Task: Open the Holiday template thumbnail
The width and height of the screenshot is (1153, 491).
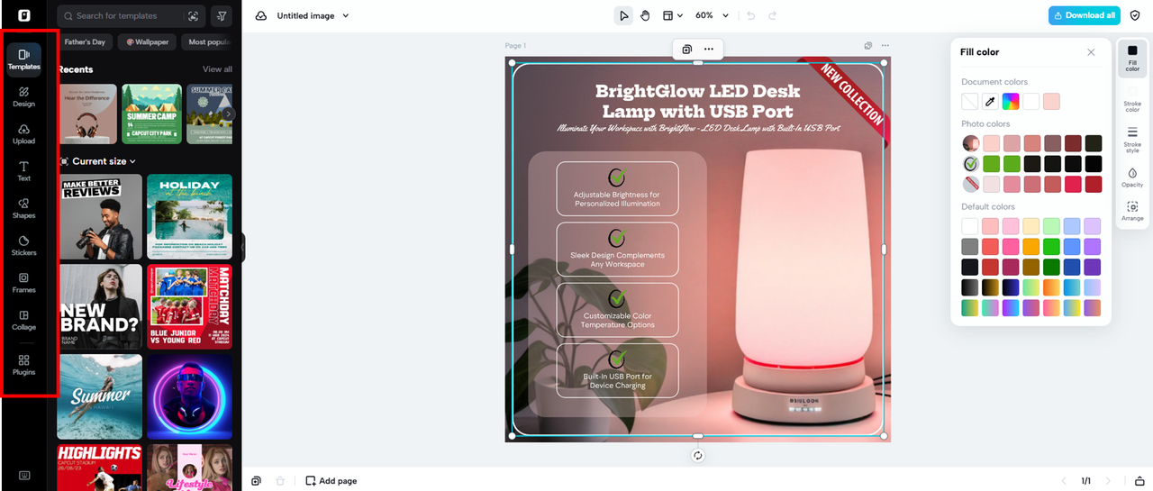Action: pos(189,216)
